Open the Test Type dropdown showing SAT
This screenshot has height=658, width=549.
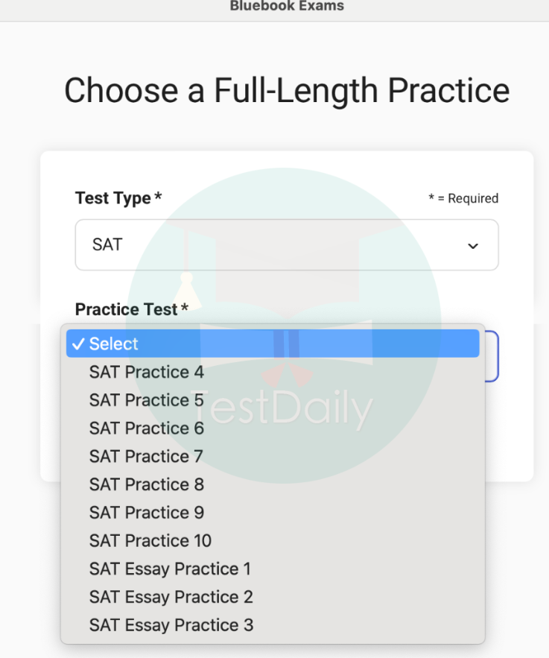pyautogui.click(x=286, y=244)
